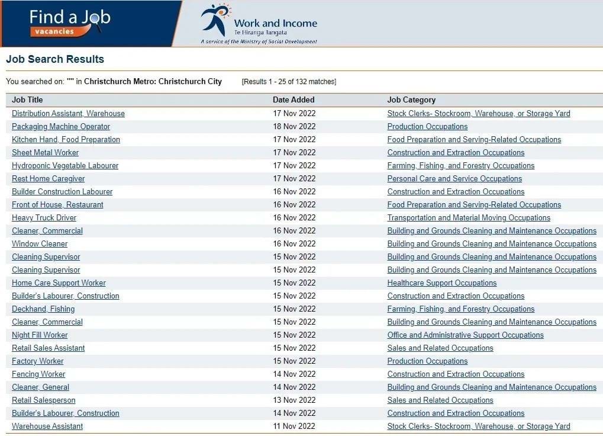Open the Home Care Support Worker listing
Screen dimensions: 603x436
coord(59,283)
